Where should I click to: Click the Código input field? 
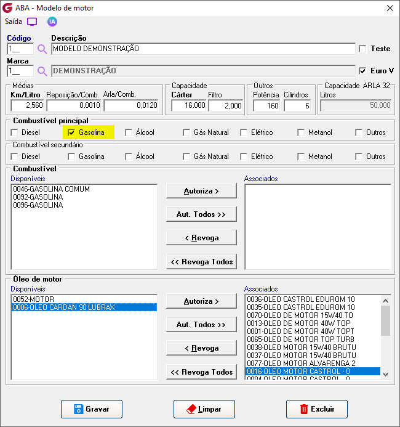[20, 49]
